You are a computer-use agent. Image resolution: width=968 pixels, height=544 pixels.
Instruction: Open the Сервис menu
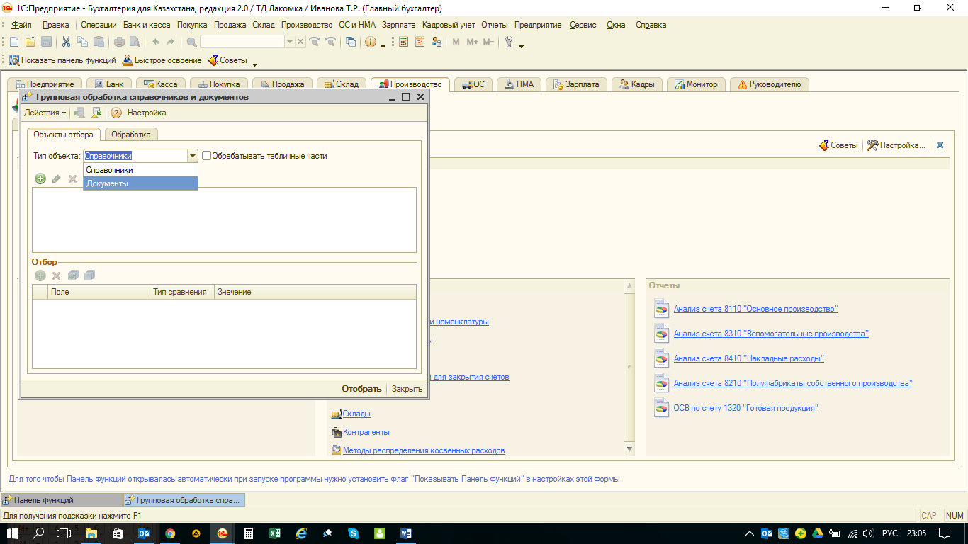click(583, 25)
